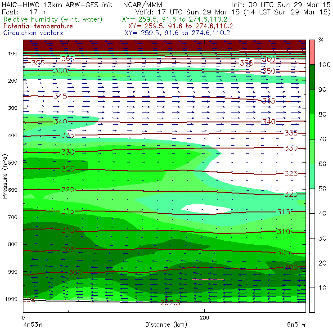
Task: Click the '800' pressure axis tick label
Action: coord(13,244)
